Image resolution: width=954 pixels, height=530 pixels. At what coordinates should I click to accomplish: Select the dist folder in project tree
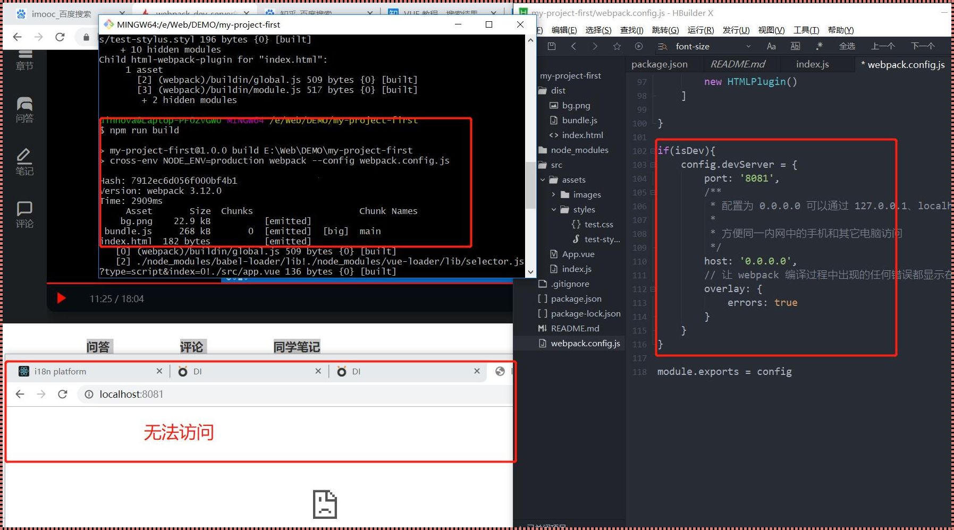tap(558, 91)
